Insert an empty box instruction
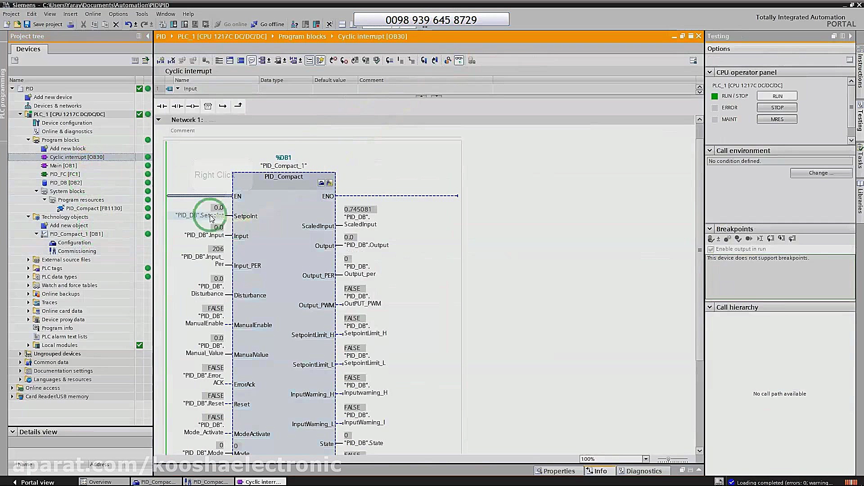The width and height of the screenshot is (864, 486). [x=208, y=106]
